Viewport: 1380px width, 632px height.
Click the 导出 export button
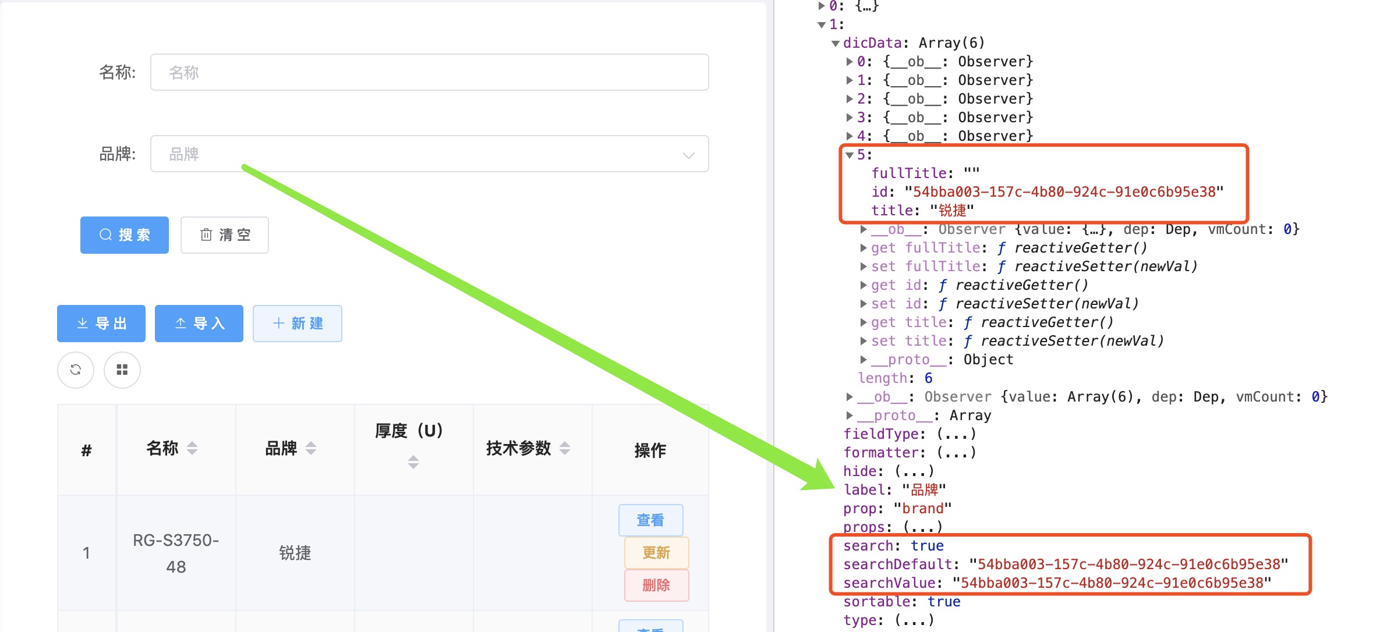(101, 324)
